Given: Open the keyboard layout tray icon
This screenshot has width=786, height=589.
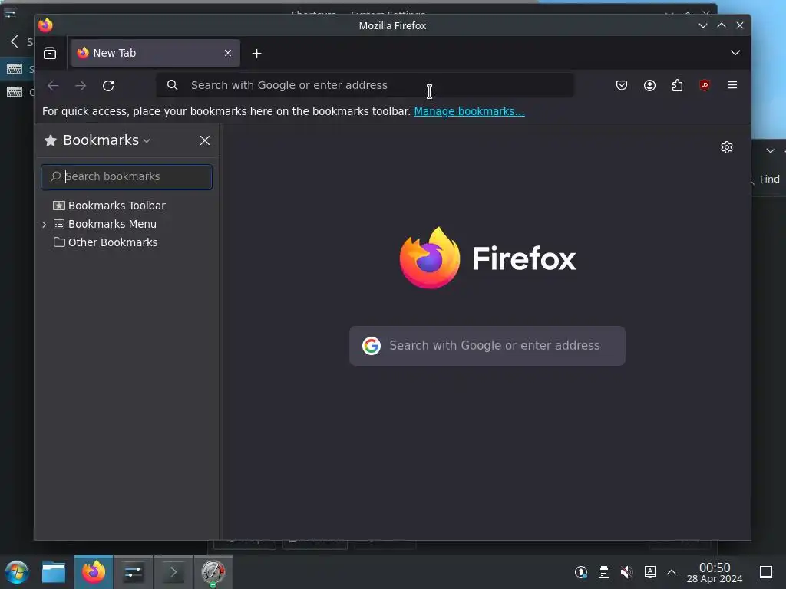Looking at the screenshot, I should 649,572.
